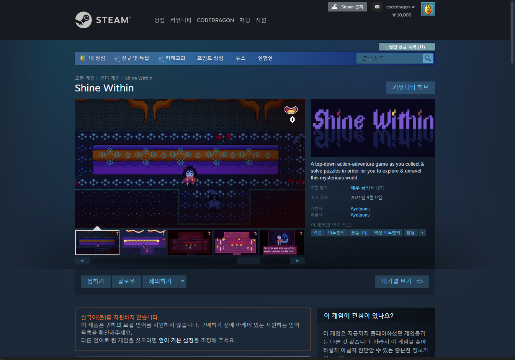
Task: Click 대기열 보기 queue button
Action: click(x=402, y=282)
